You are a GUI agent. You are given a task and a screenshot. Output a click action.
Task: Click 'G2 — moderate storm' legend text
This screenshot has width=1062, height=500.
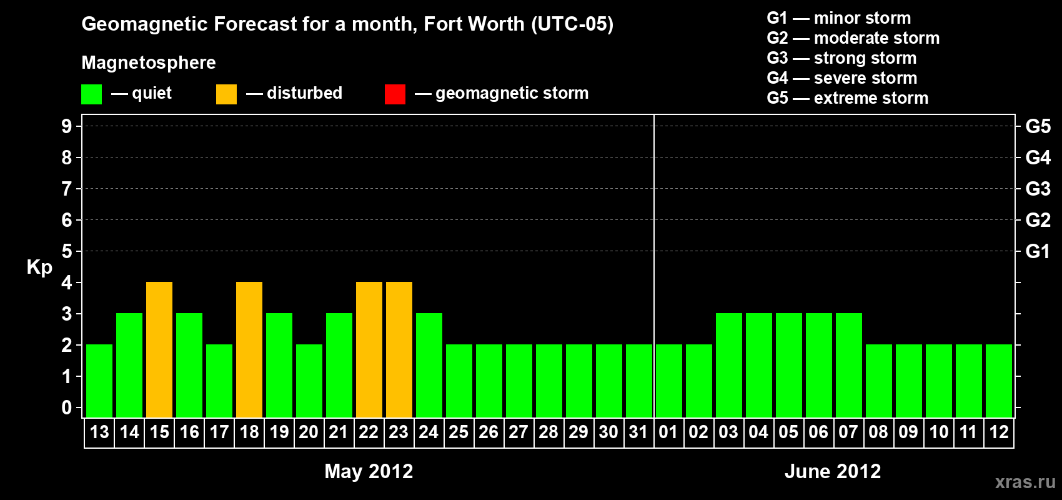click(853, 38)
